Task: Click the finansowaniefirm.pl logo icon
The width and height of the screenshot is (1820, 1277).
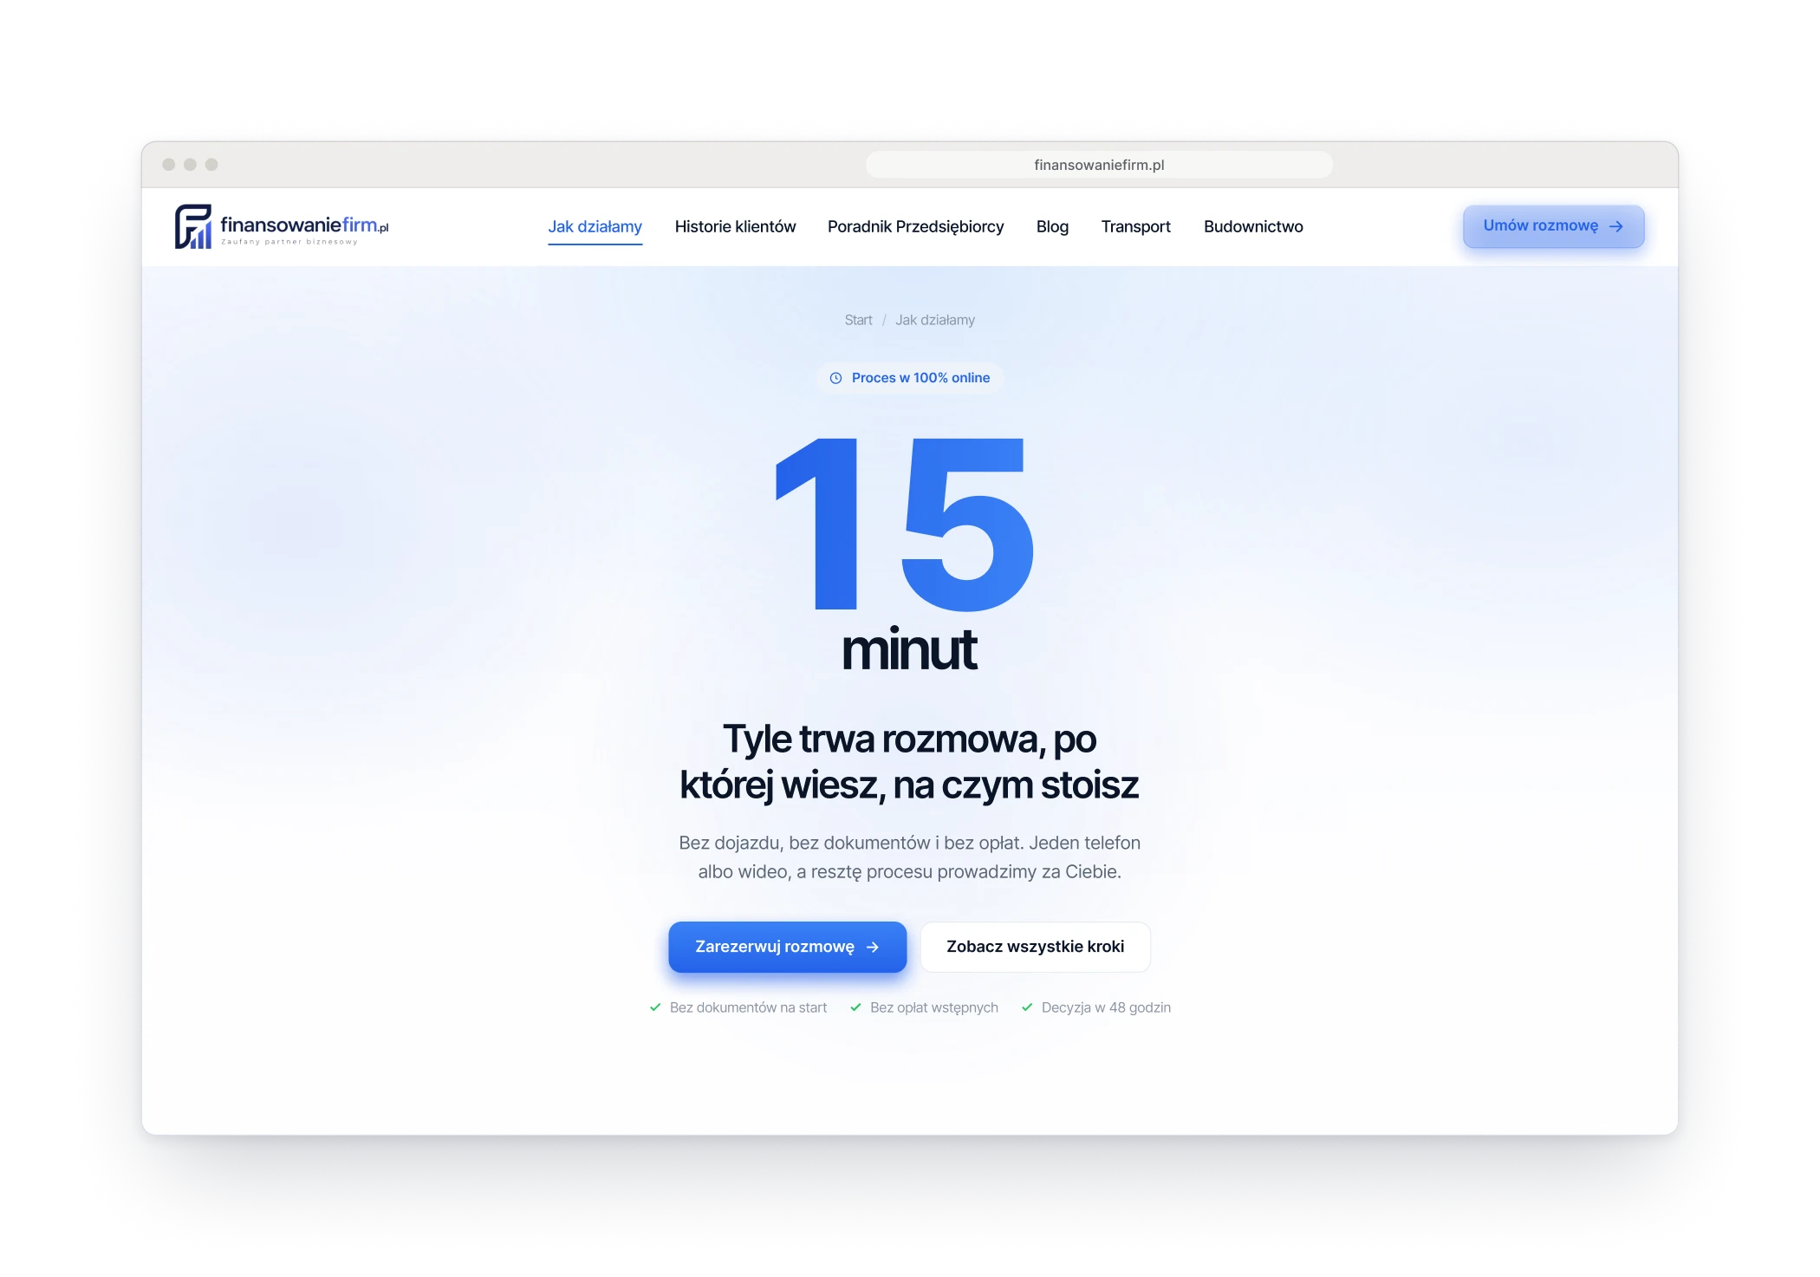Action: pos(193,226)
